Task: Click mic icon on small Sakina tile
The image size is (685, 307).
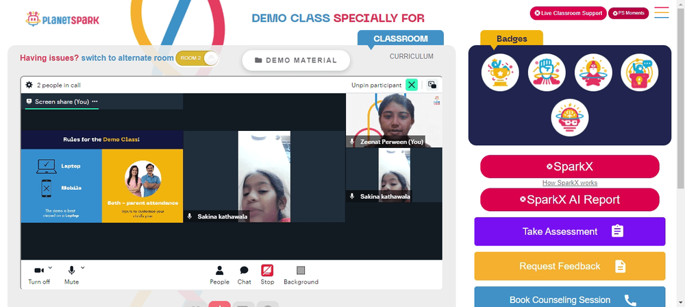Action: coord(352,197)
